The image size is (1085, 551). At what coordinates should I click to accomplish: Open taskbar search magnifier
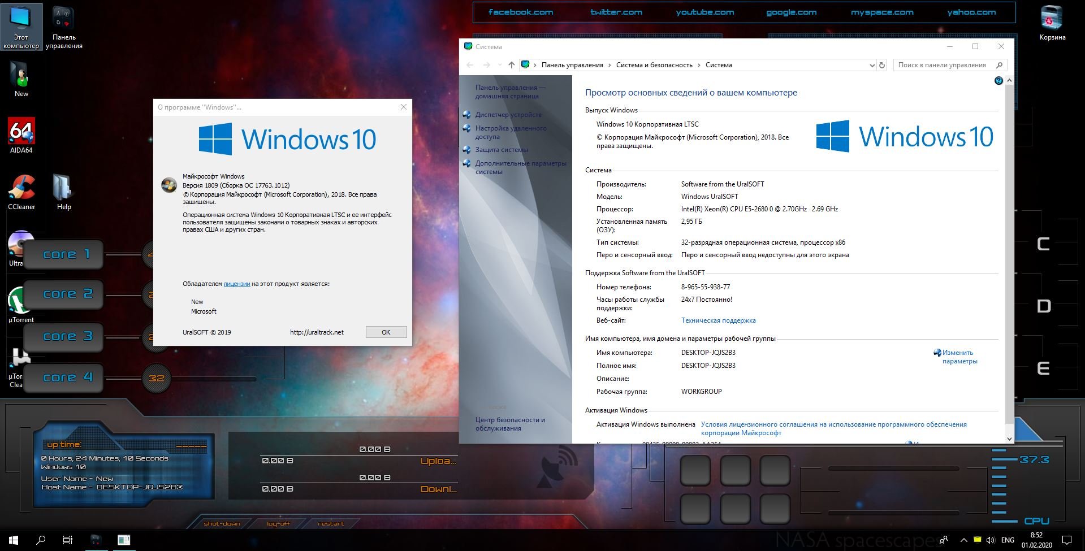[41, 540]
